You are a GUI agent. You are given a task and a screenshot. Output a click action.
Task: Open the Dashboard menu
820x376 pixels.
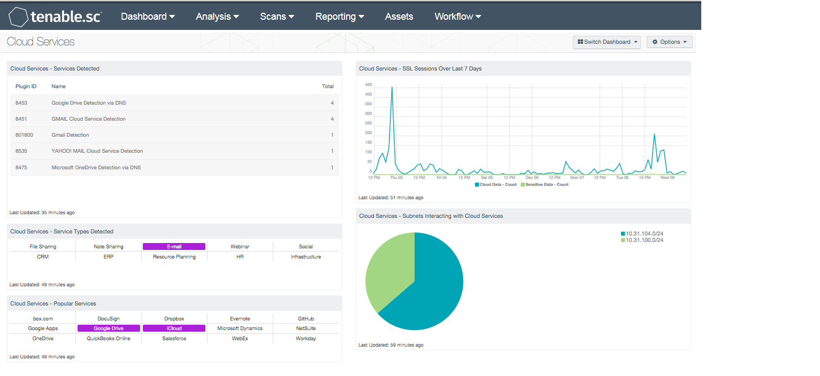click(x=148, y=17)
